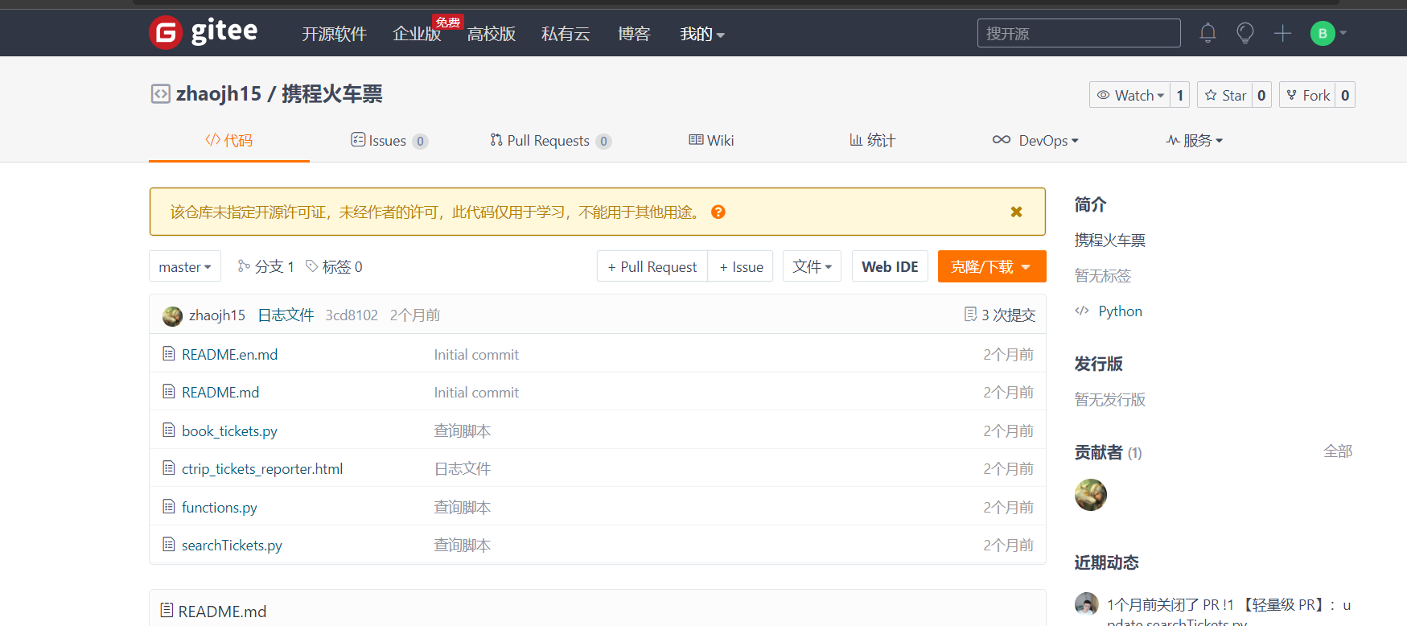Switch to the 代码 tab

pyautogui.click(x=229, y=140)
